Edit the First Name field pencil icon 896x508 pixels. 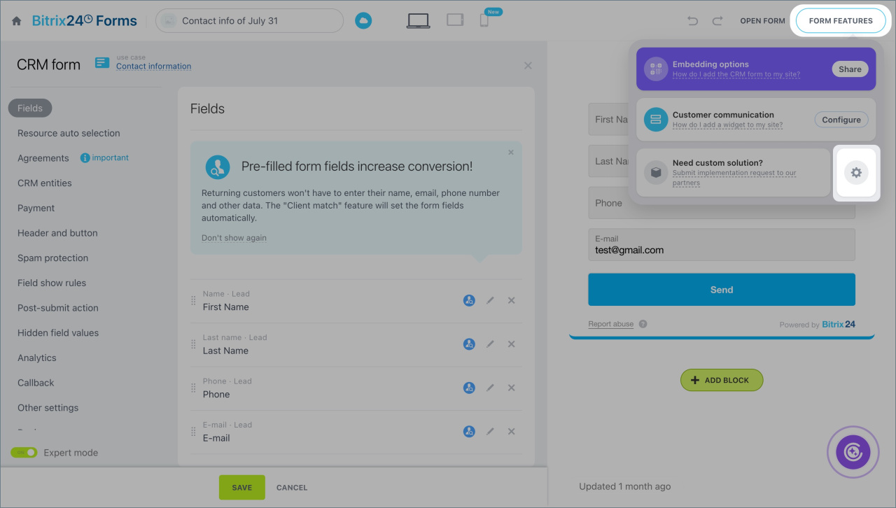tap(490, 300)
